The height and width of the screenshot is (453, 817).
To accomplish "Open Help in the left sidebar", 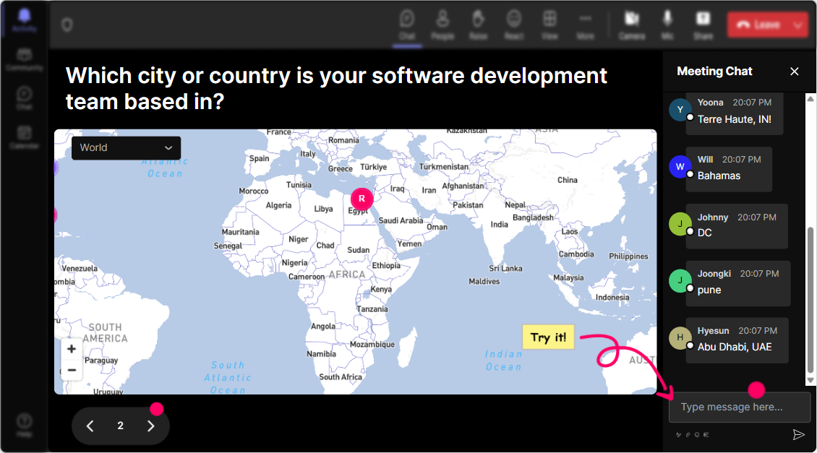I will [25, 426].
